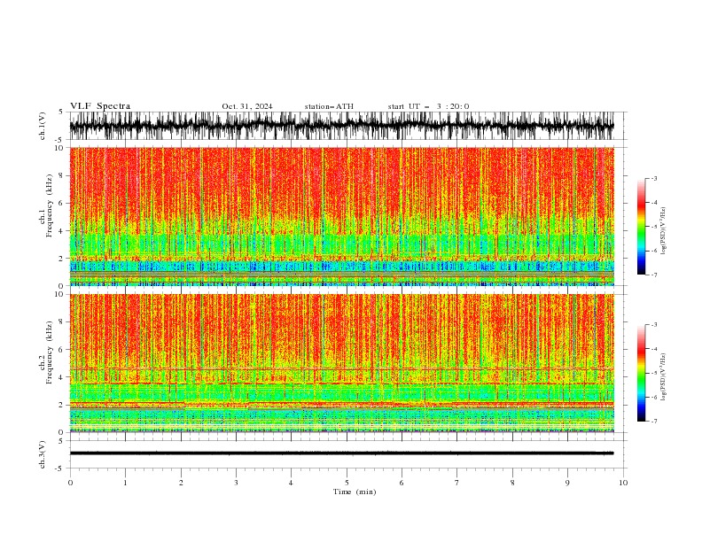Click the "8" tick on the time axis

(x=512, y=483)
